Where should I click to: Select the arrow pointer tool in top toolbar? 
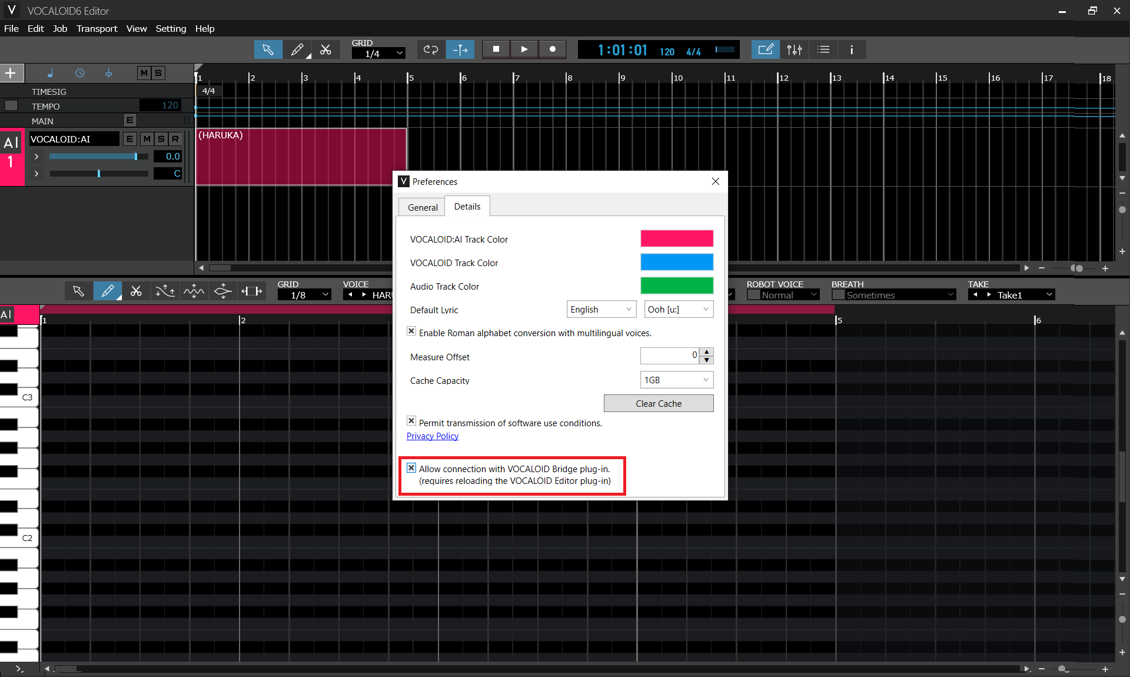click(268, 50)
